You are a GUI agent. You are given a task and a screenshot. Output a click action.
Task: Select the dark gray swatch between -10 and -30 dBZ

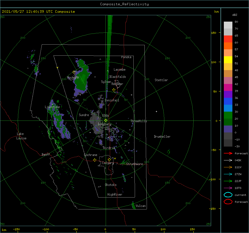(228, 143)
